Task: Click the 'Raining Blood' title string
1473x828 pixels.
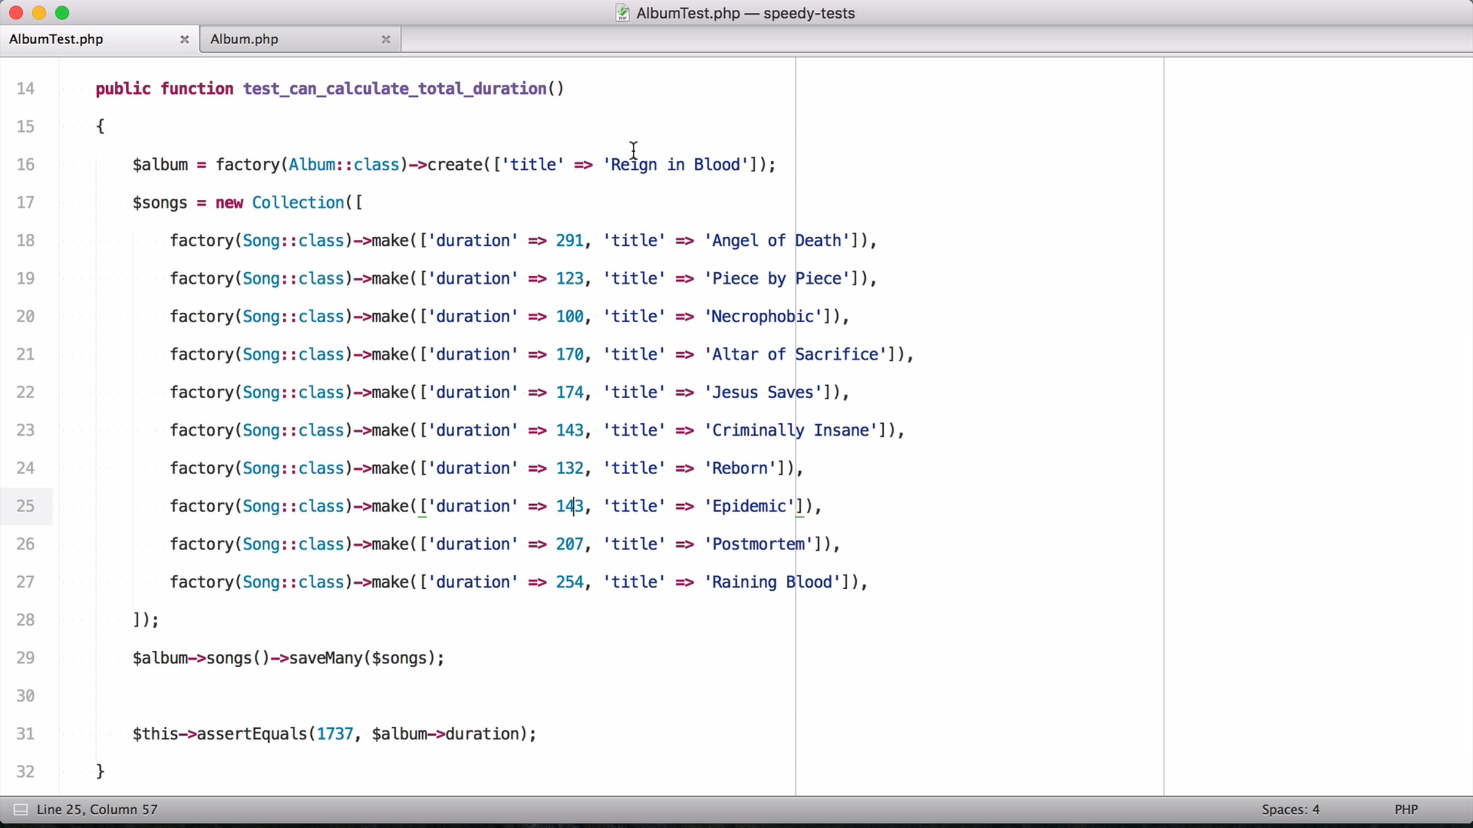Action: coord(772,582)
